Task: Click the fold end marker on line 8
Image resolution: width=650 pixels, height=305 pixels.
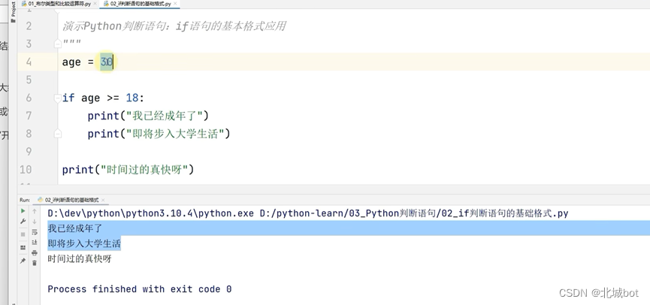Action: pyautogui.click(x=58, y=134)
